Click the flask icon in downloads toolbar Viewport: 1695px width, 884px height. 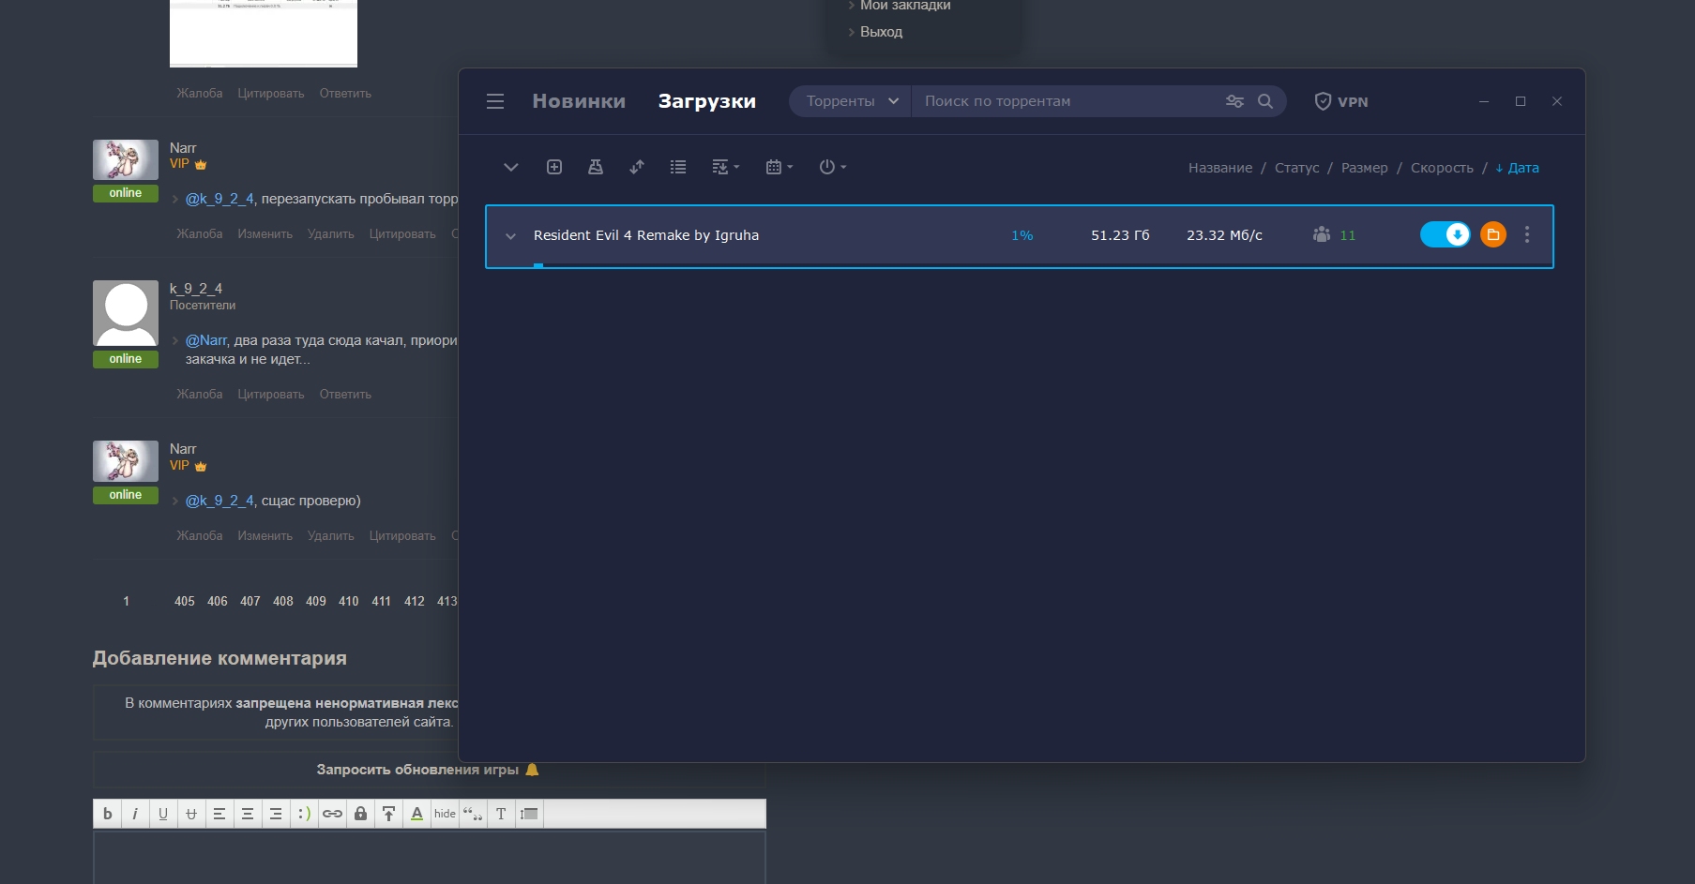(x=596, y=167)
